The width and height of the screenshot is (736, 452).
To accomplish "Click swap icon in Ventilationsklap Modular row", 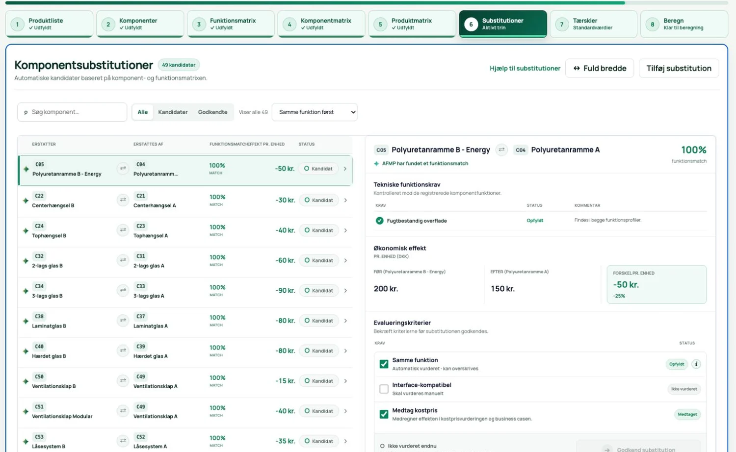I will [123, 411].
